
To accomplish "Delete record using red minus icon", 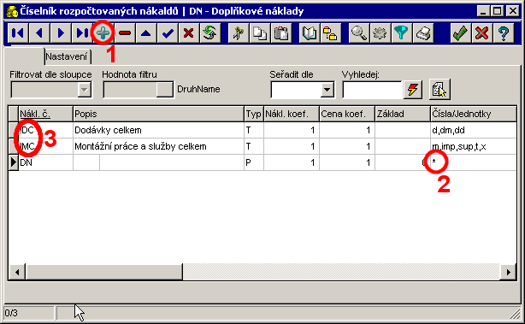I will pyautogui.click(x=125, y=32).
